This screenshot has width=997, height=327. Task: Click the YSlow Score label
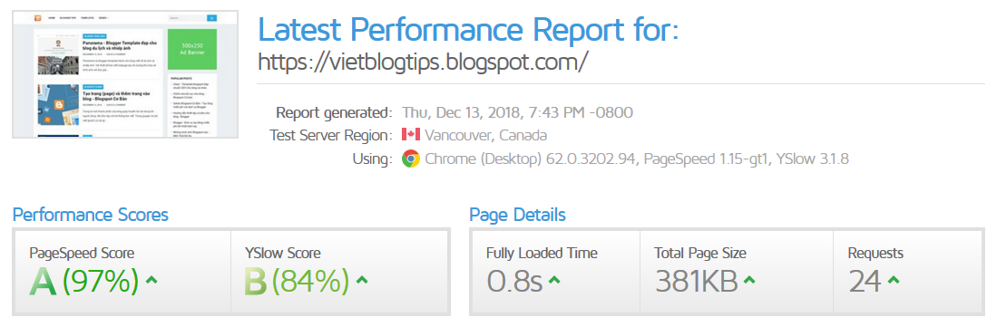283,253
